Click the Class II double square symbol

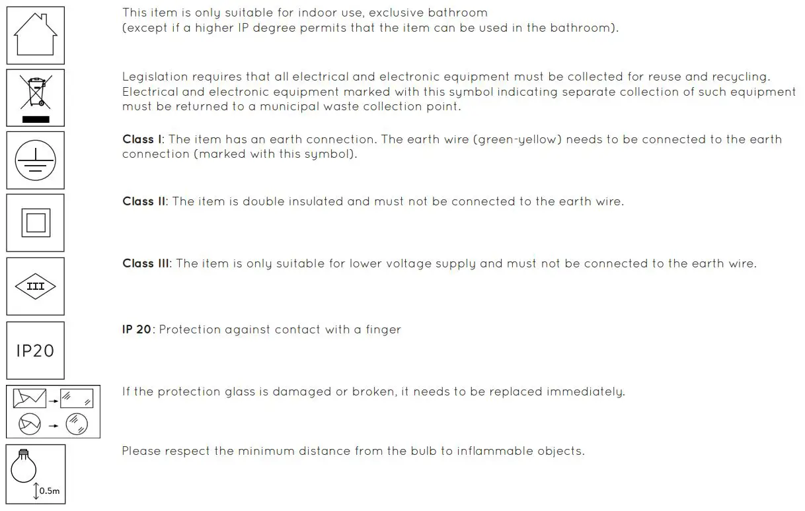coord(36,222)
